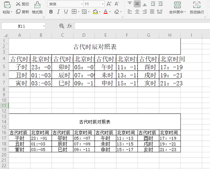Toggle Italic formatting
This screenshot has width=210, height=169.
[x=58, y=12]
